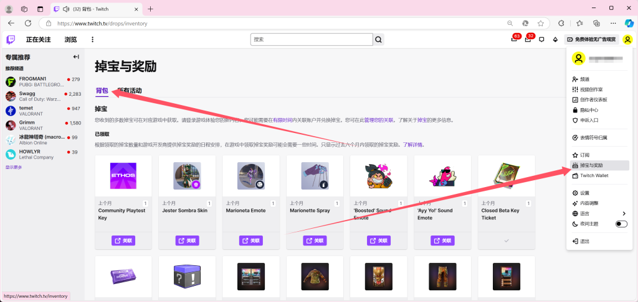Open a new browser tab with plus
638x302 pixels.
point(151,9)
